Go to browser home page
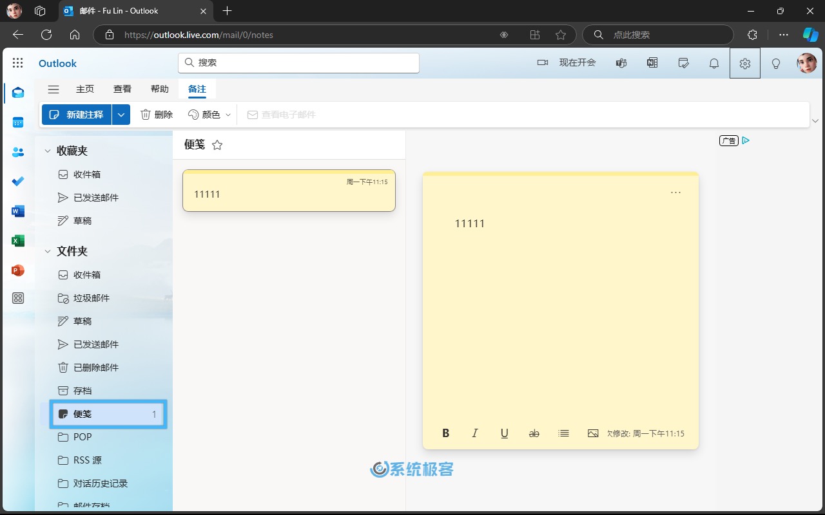This screenshot has width=825, height=515. click(75, 35)
